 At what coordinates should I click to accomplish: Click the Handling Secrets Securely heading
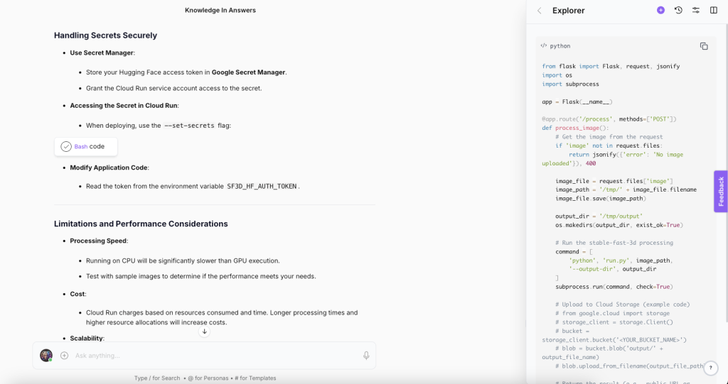[105, 35]
